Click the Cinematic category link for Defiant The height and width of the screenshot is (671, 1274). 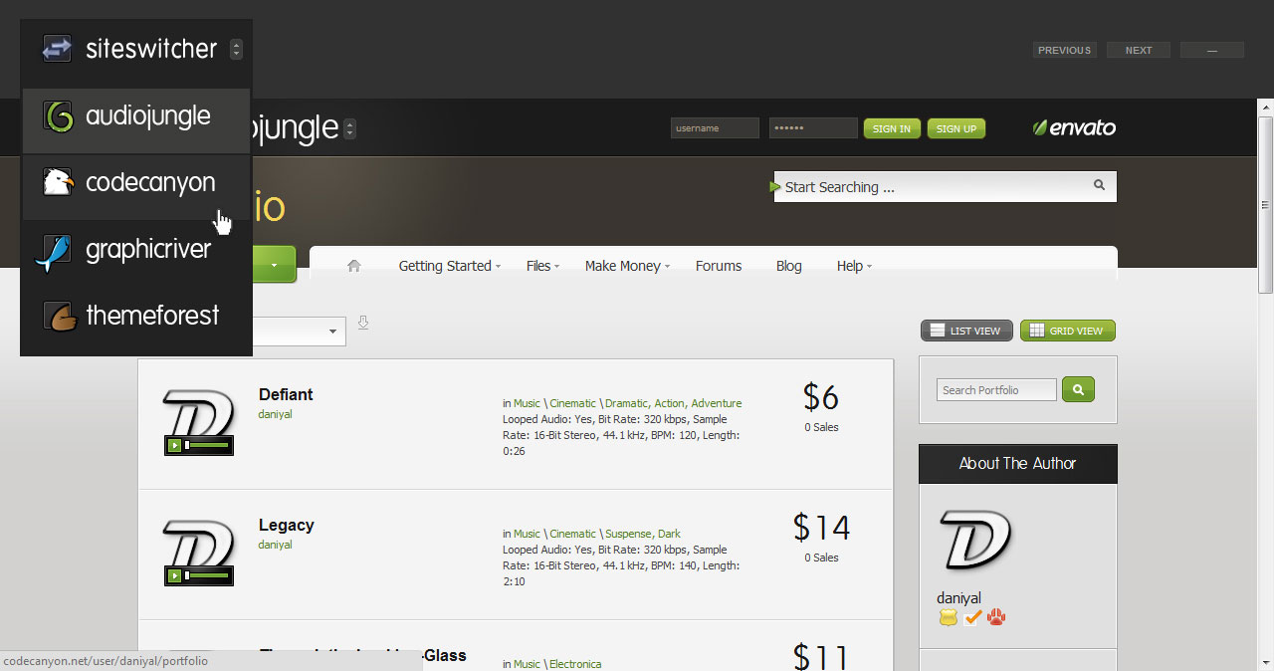point(572,403)
